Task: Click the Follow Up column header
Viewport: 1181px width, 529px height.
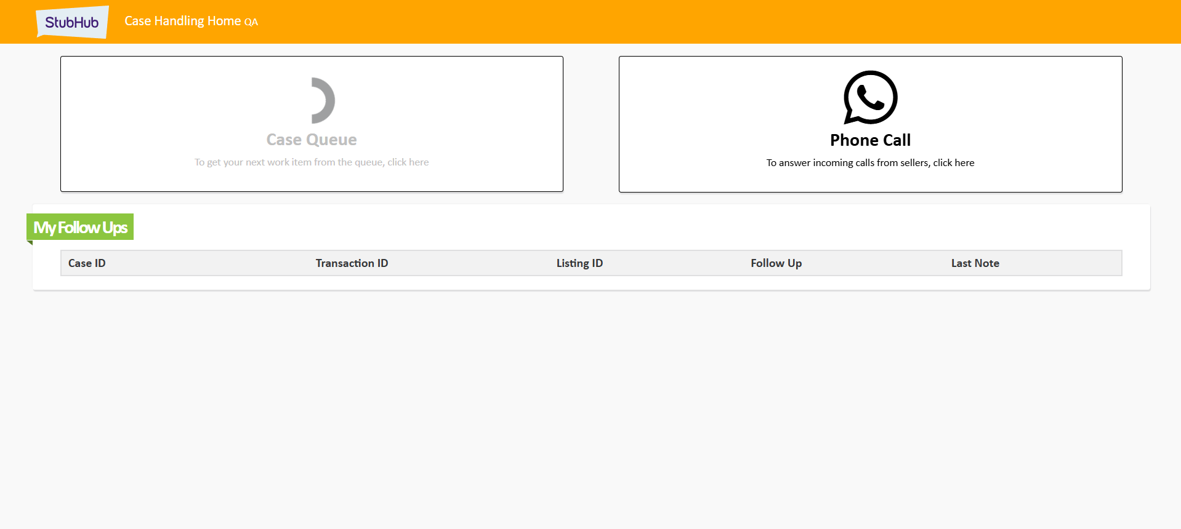Action: click(x=776, y=263)
